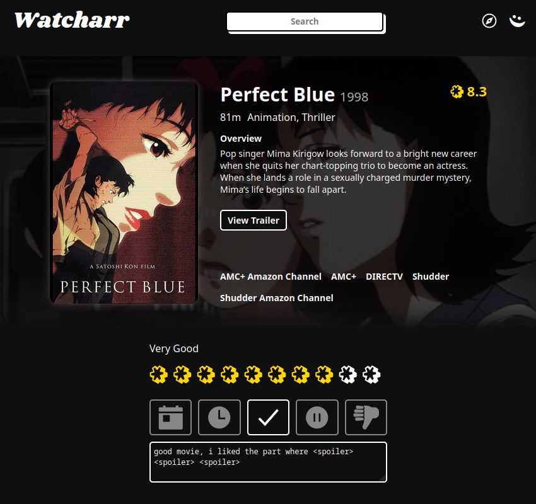Click the 8.3 rating badge
Viewport: 536px width, 504px height.
pyautogui.click(x=469, y=91)
